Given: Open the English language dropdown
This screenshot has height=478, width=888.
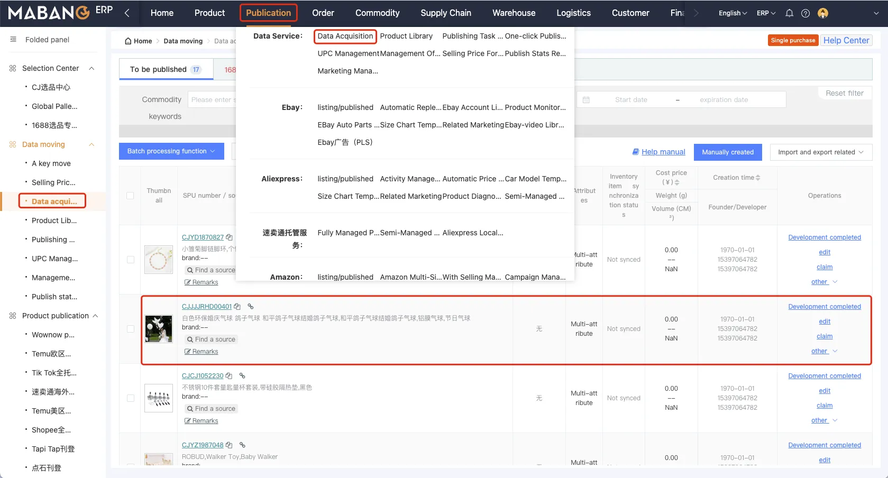Looking at the screenshot, I should 733,13.
